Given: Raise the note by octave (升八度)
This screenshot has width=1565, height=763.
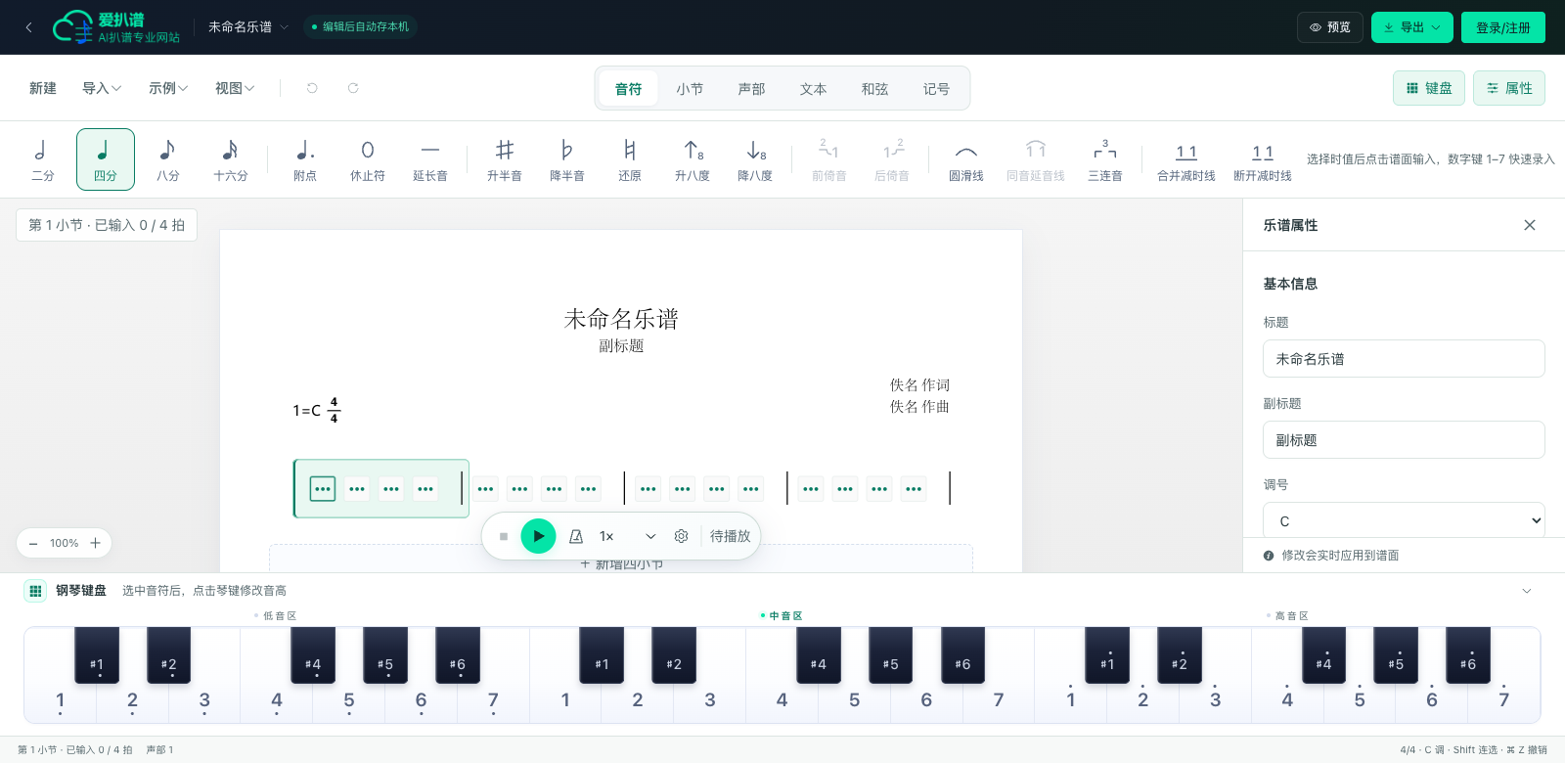Looking at the screenshot, I should 693,159.
